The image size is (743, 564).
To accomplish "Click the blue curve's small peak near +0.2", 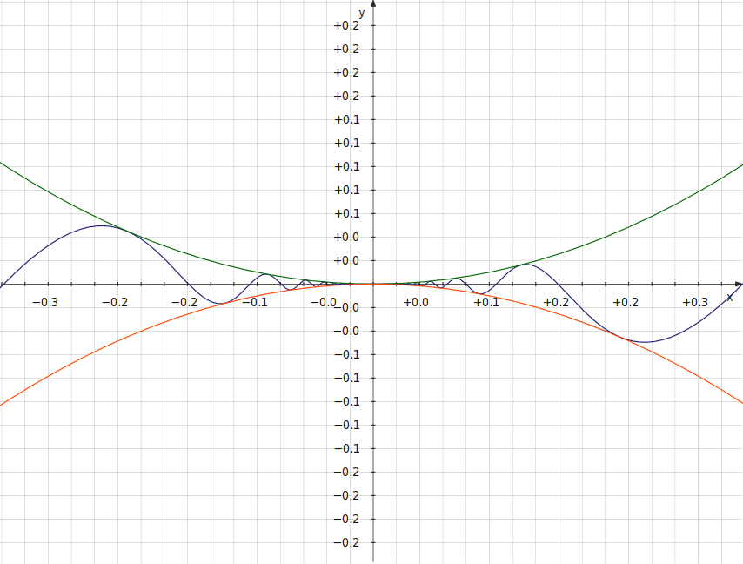I will pos(525,264).
